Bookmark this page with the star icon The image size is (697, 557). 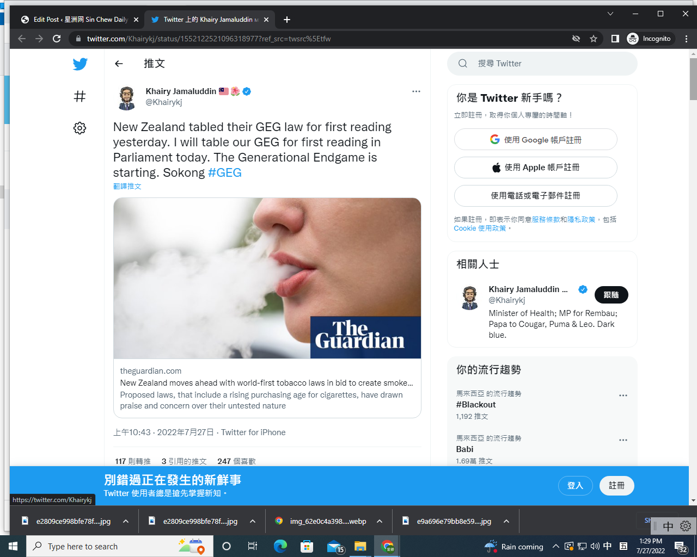(x=594, y=39)
